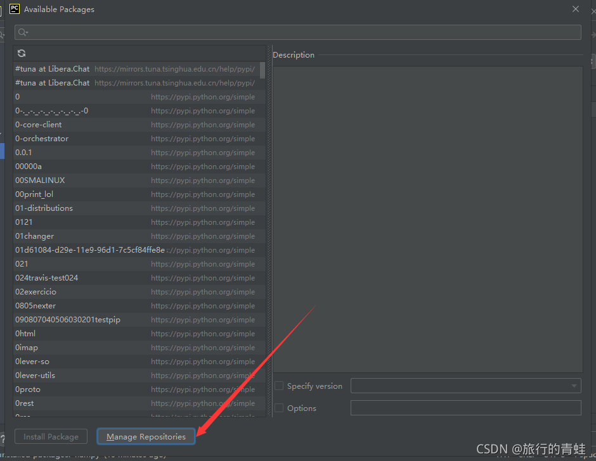Select the 01-distributions package
596x461 pixels.
[44, 208]
